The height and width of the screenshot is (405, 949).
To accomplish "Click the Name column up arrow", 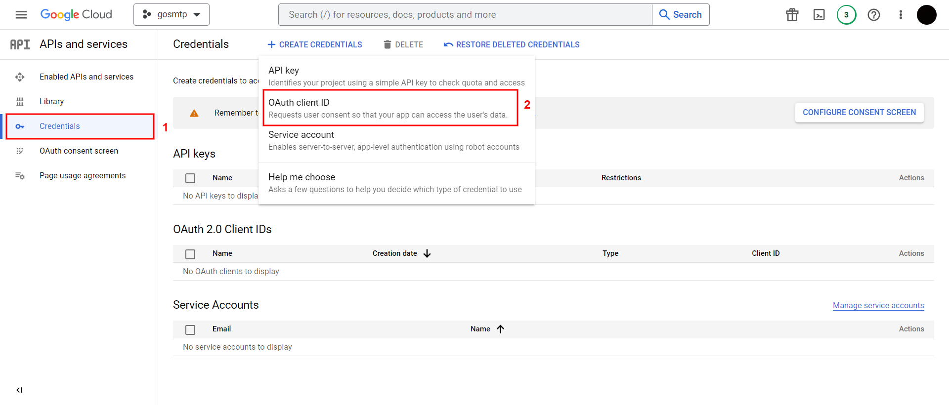I will tap(500, 329).
